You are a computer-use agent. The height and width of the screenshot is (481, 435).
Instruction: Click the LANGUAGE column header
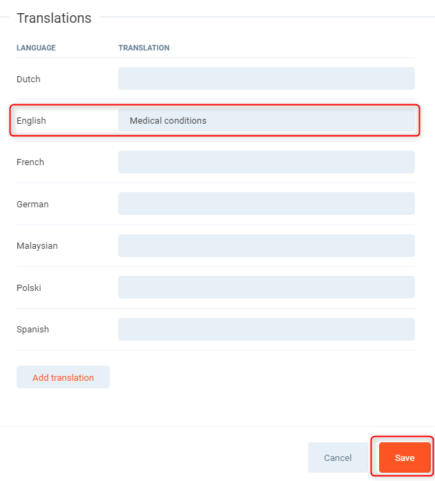36,48
